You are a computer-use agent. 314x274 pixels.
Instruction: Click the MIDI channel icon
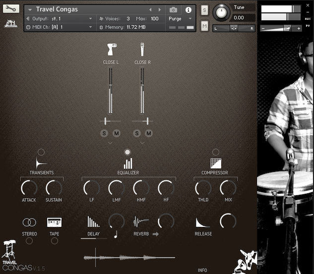click(28, 27)
